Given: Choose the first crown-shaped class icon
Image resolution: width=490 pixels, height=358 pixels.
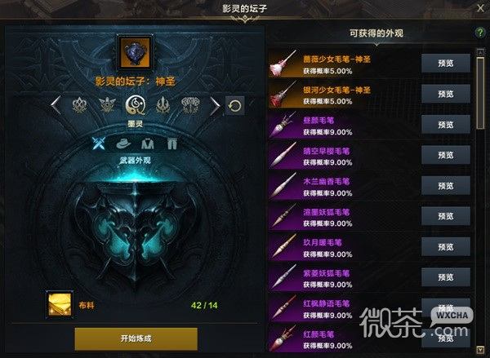Looking at the screenshot, I should (79, 105).
